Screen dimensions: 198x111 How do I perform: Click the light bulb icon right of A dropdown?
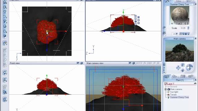pyautogui.click(x=189, y=34)
